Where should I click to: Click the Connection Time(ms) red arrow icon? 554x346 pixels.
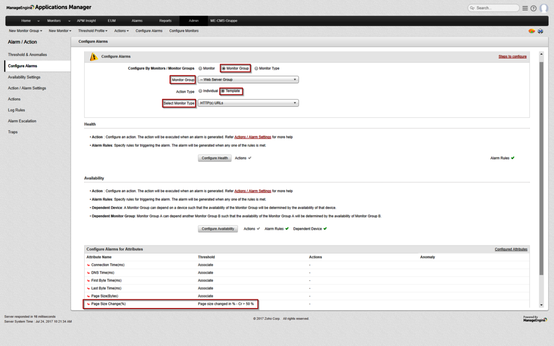(x=89, y=265)
